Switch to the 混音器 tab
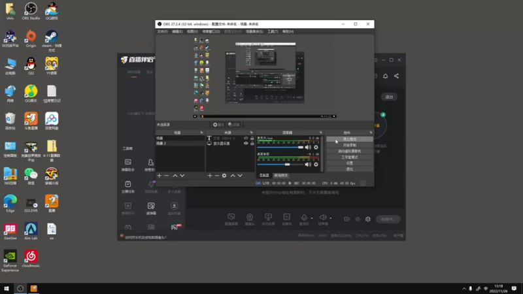 coord(264,175)
